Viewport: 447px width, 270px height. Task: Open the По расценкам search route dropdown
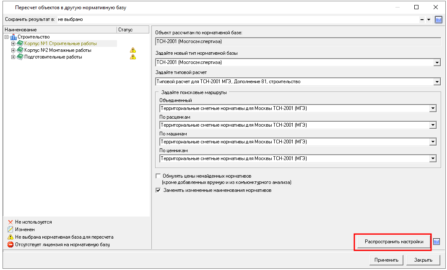(x=433, y=125)
